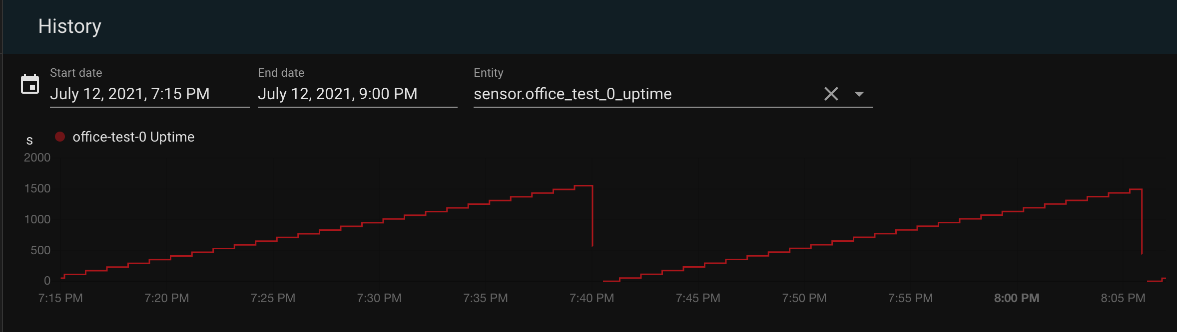Hide the office-test-0 Uptime series via legend label

coord(133,137)
